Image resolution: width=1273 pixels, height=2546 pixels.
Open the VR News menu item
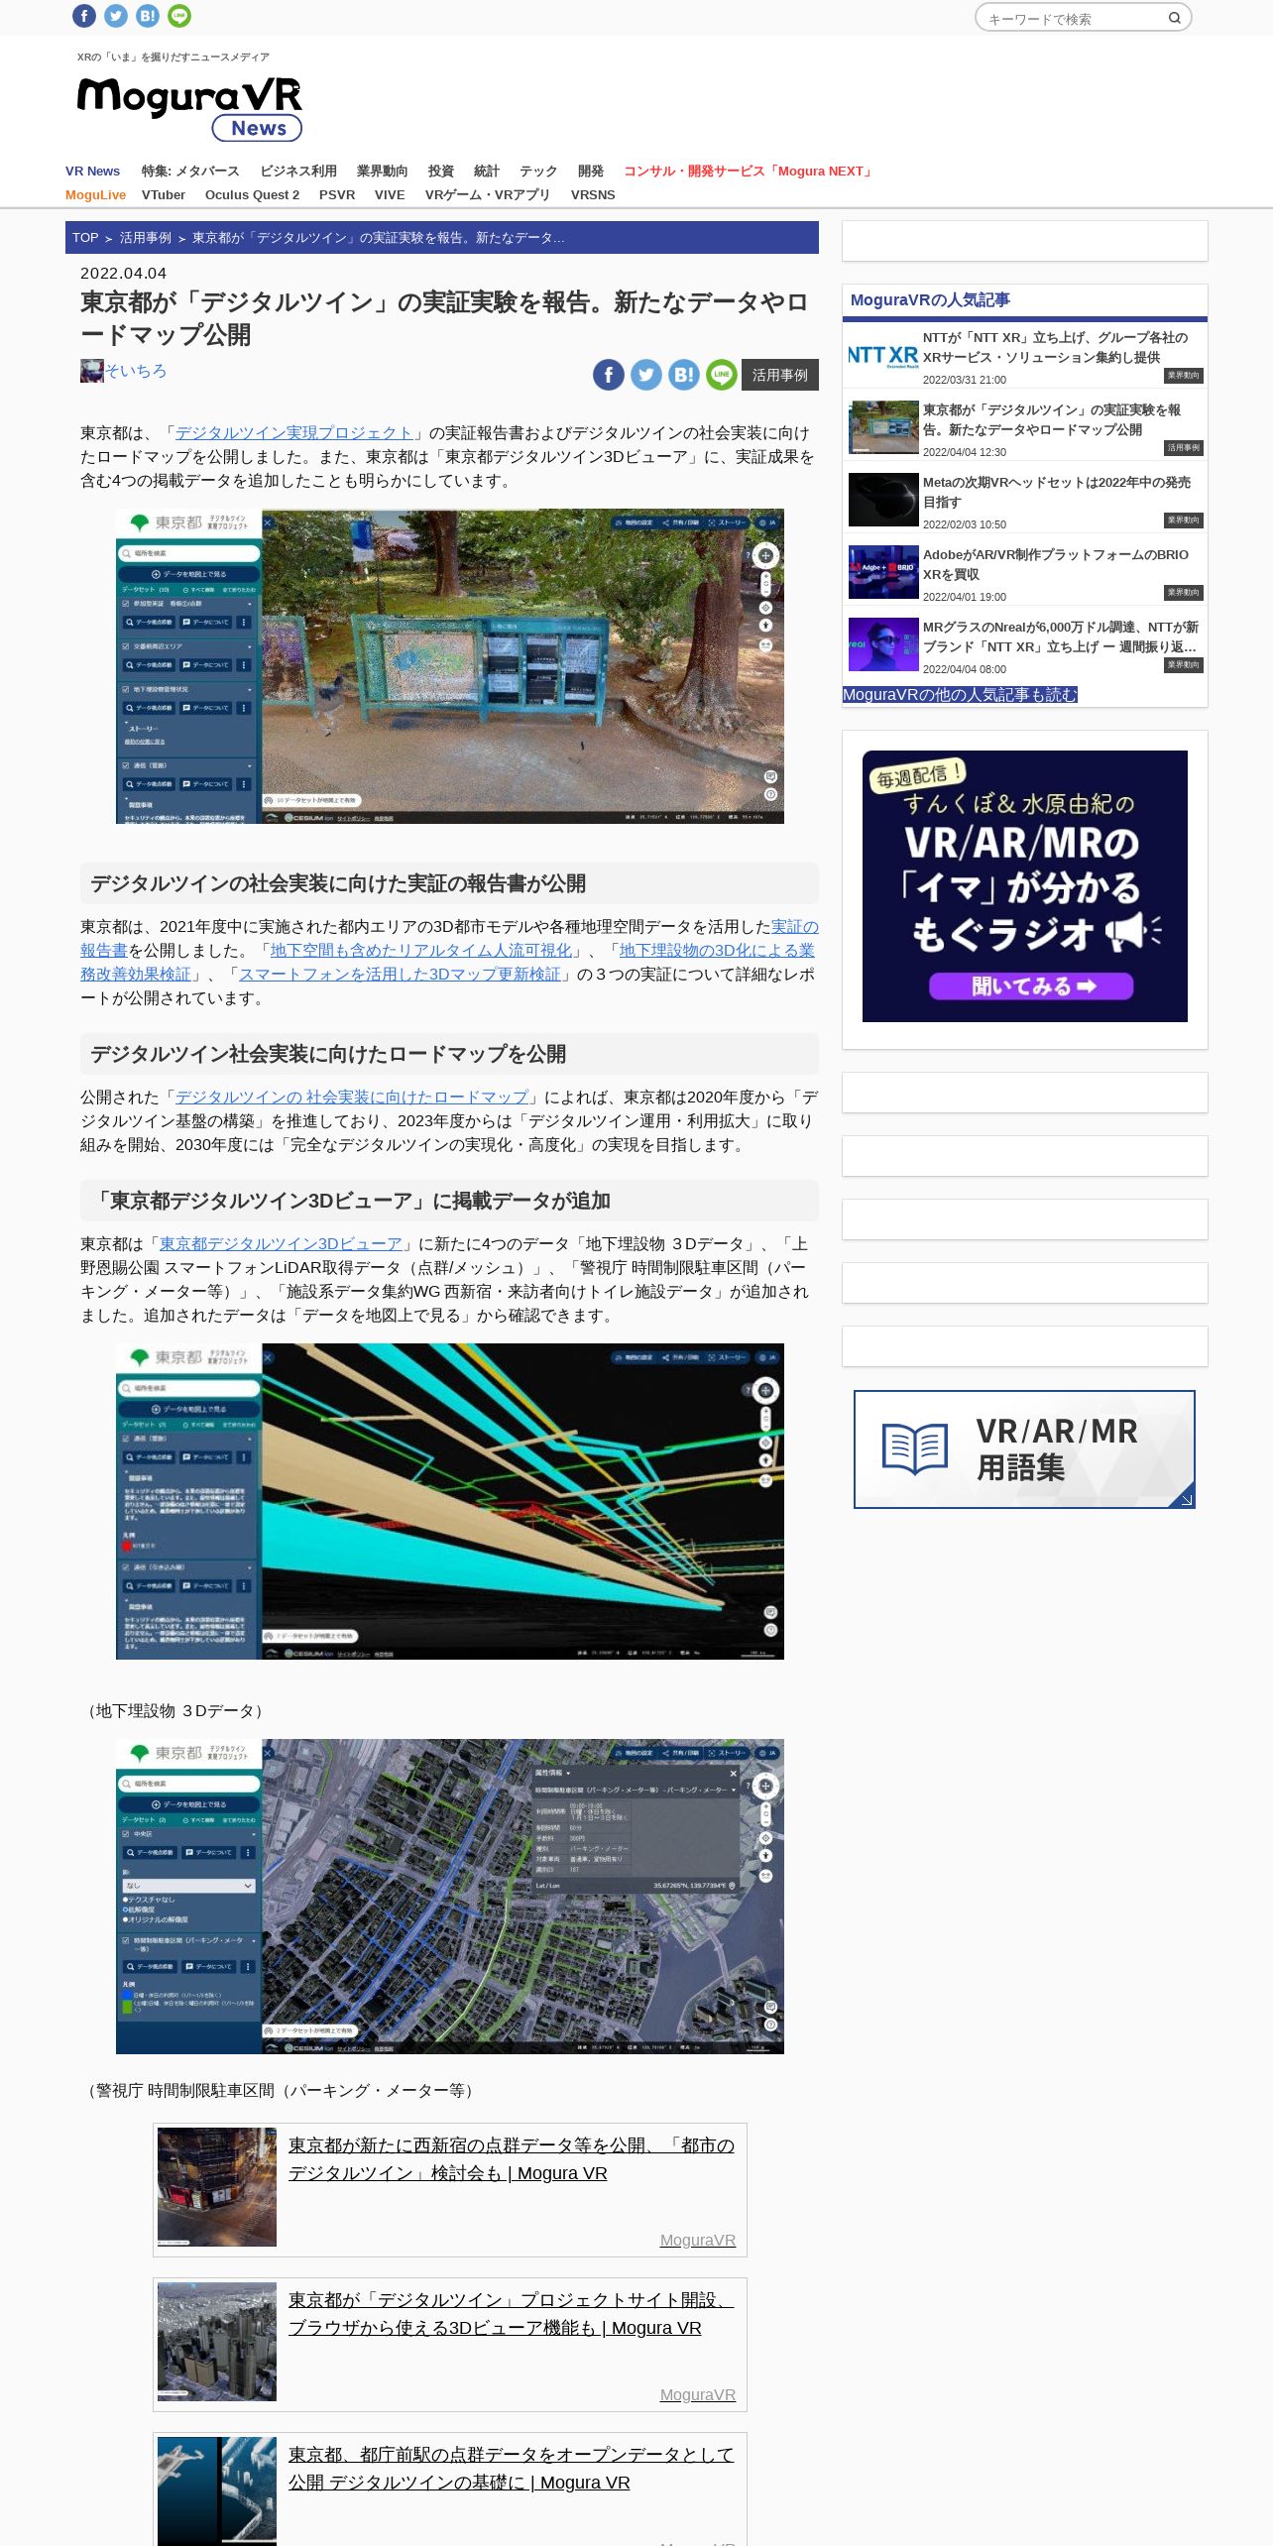[x=92, y=171]
